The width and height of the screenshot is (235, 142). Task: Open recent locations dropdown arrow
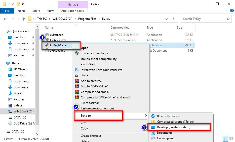(x=18, y=19)
